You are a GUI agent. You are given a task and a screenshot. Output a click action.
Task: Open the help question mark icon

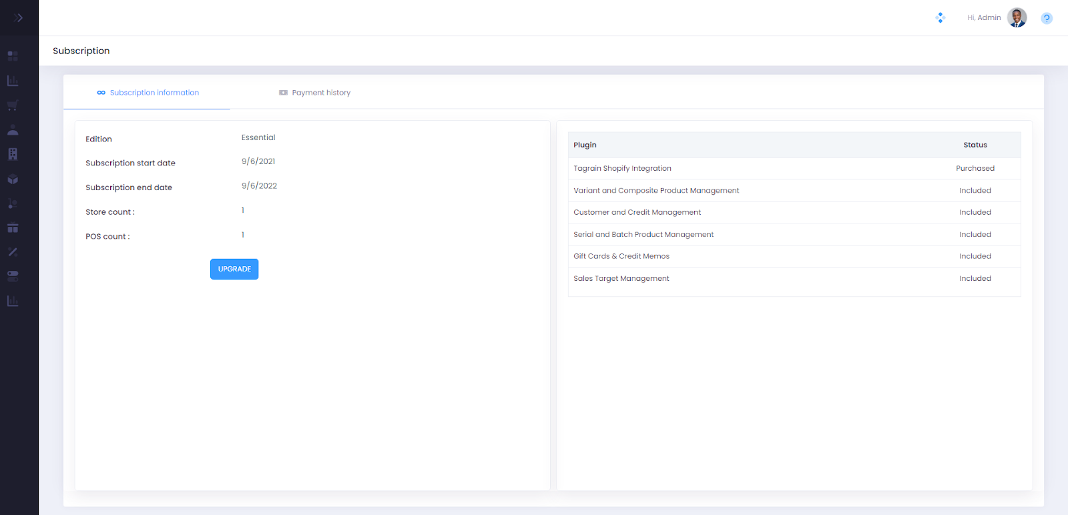point(1047,18)
